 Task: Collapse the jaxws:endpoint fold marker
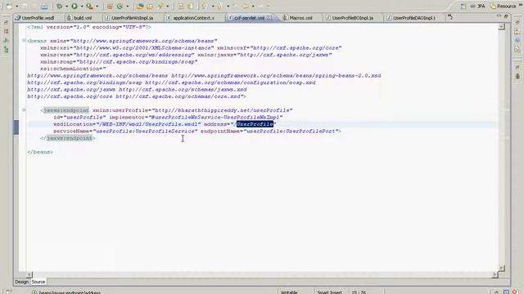(x=24, y=109)
